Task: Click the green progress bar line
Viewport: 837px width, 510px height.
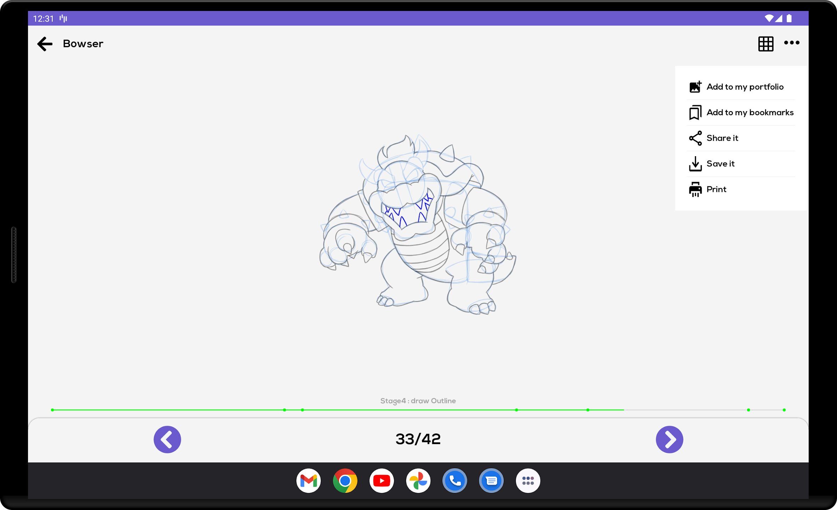Action: coord(338,410)
